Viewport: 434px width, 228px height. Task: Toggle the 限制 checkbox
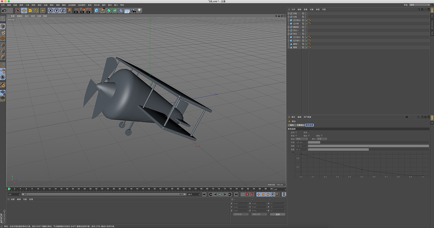click(x=322, y=136)
